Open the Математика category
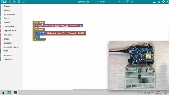Image resolution: width=169 pixels, height=95 pixels. 10,14
